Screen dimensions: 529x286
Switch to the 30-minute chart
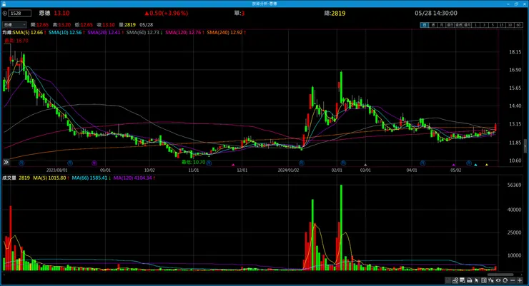510,25
